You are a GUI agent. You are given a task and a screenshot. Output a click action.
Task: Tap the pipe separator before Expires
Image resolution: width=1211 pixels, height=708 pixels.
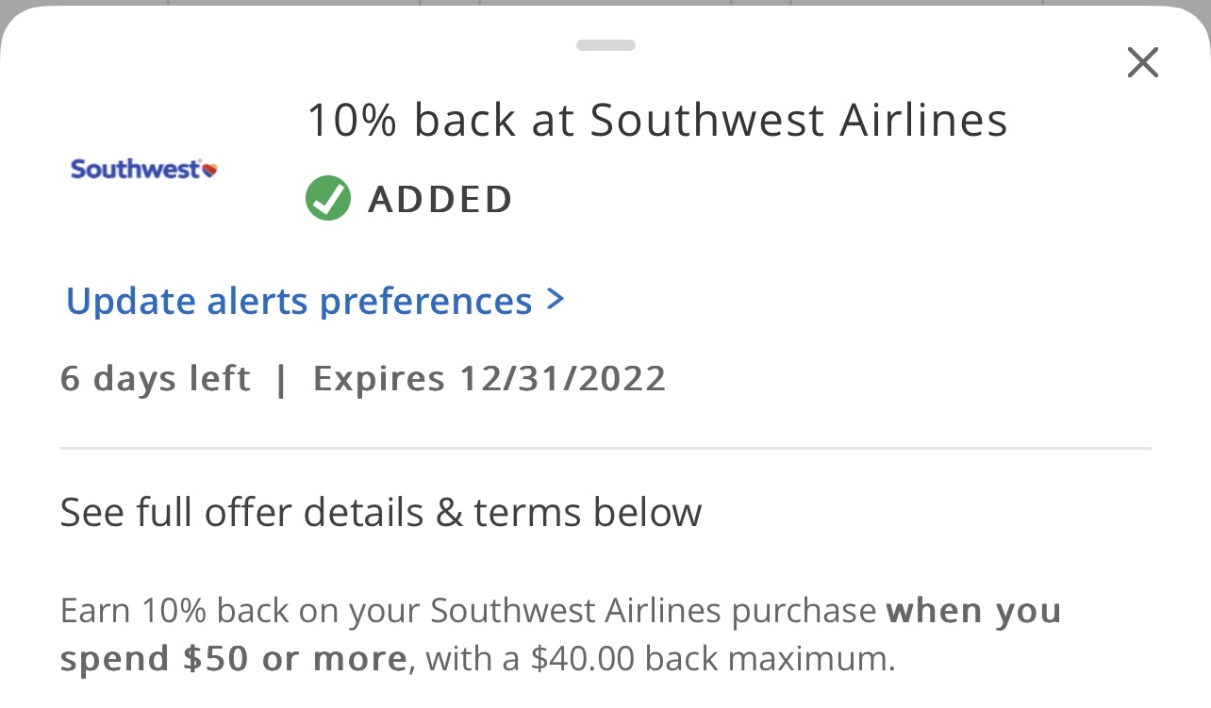click(281, 379)
